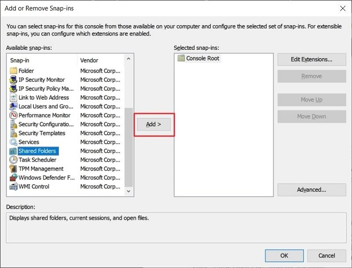Confirm with the OK button

coord(284,255)
